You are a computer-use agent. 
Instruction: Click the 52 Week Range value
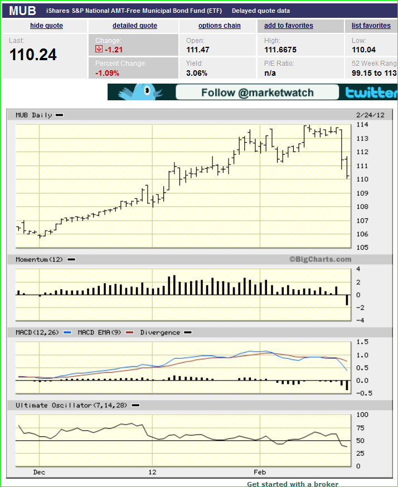coord(375,74)
